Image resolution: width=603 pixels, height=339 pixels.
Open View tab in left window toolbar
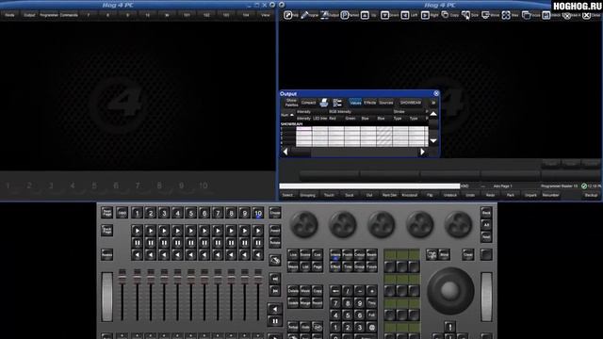(x=266, y=15)
